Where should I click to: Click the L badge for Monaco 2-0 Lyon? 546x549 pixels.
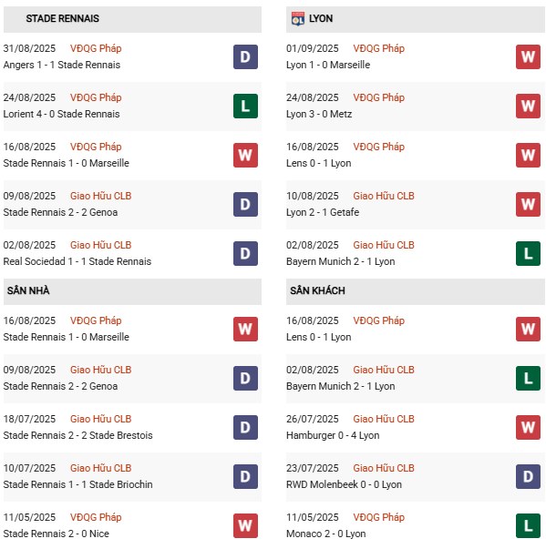click(528, 525)
